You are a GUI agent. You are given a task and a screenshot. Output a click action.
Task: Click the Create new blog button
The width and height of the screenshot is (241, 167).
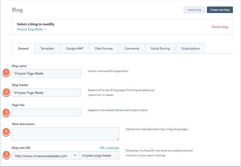(x=220, y=10)
